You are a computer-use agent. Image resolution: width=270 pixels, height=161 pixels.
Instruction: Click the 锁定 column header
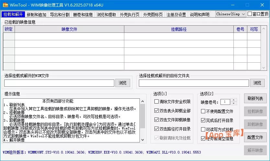[9, 29]
